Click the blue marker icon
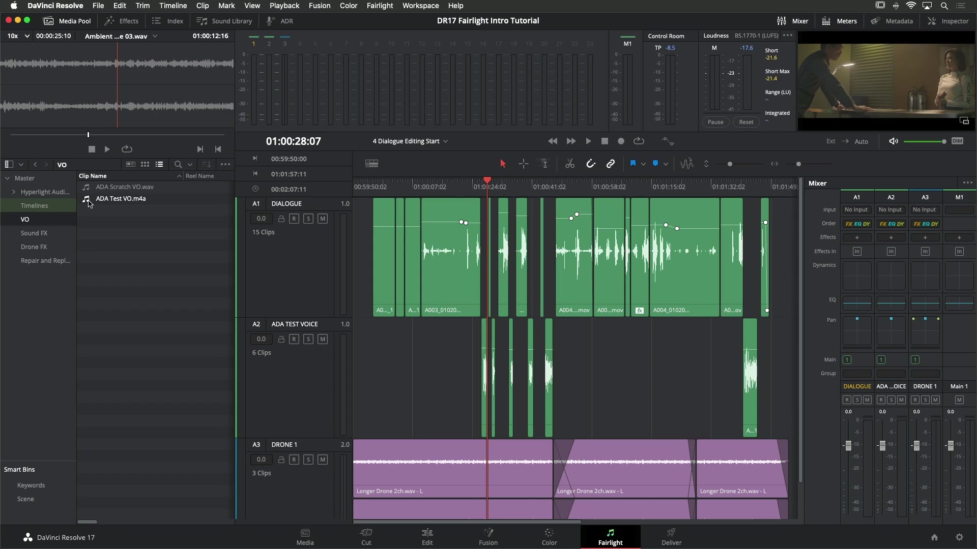This screenshot has height=549, width=977. [655, 164]
